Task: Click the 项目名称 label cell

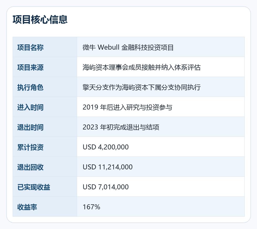Action: (45, 47)
